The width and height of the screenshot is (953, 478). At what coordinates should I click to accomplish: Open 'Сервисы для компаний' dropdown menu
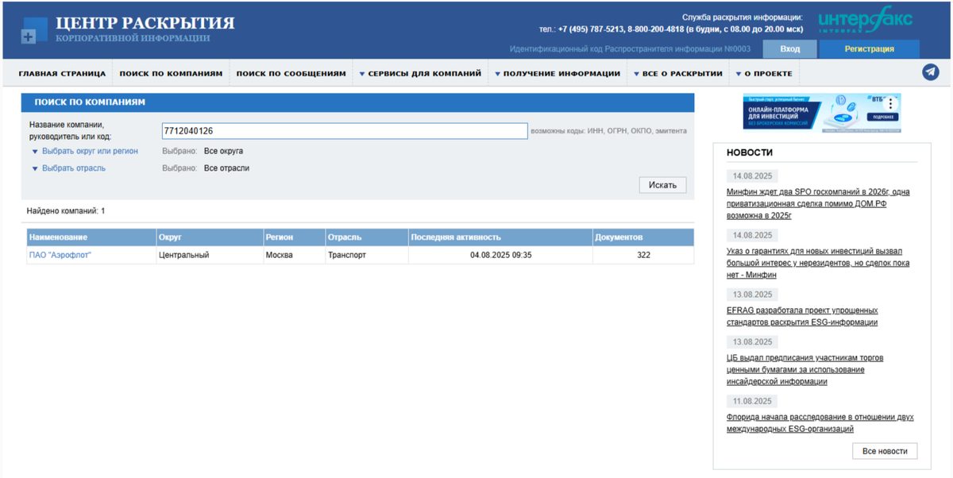[x=420, y=74]
